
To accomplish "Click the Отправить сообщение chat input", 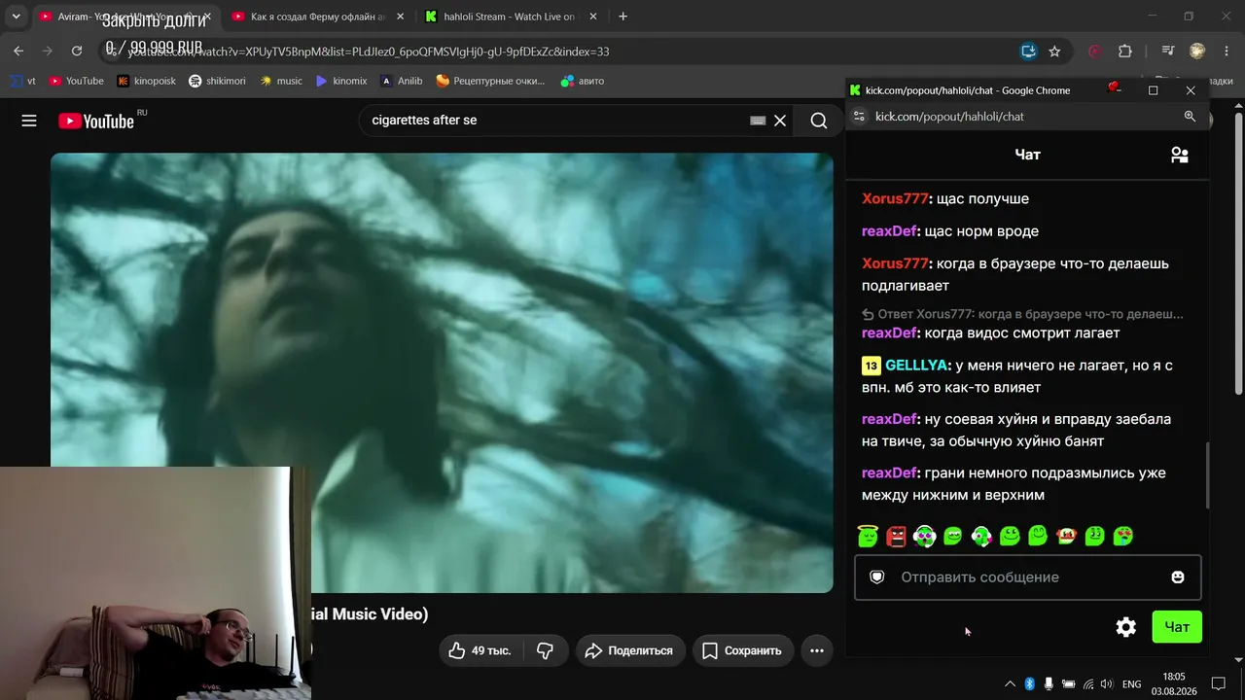I will [x=1028, y=577].
